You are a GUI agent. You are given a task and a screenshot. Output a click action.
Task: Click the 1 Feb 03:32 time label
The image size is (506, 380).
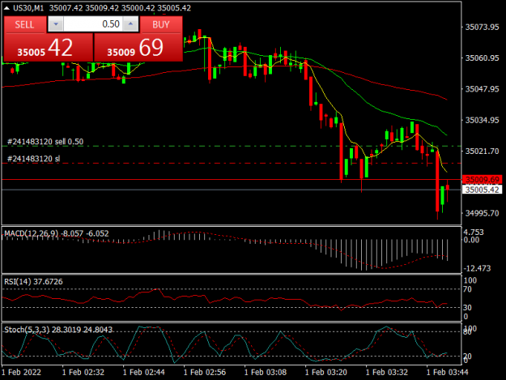click(387, 372)
